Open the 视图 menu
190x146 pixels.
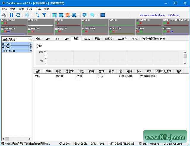[13, 9]
